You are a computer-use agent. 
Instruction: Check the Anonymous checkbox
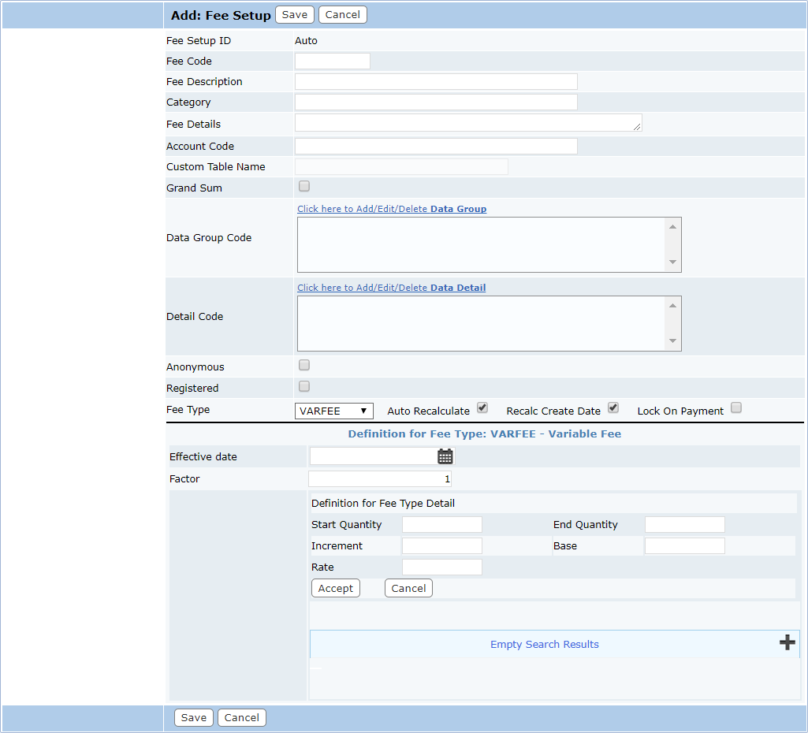coord(304,365)
